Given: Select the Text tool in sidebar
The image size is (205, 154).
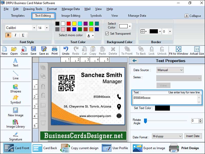Looking at the screenshot, I should tap(16, 63).
